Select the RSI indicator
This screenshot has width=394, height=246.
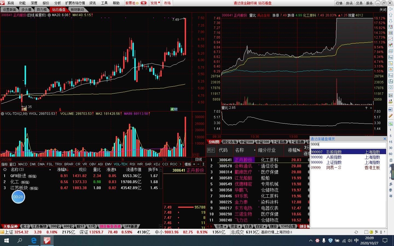[132, 164]
